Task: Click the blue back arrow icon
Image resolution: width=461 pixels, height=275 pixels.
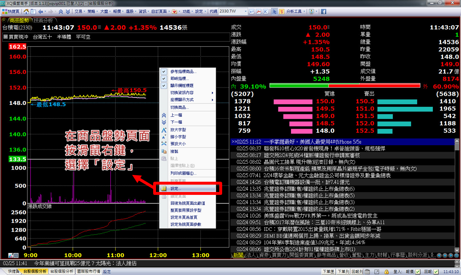Action: (x=41, y=12)
